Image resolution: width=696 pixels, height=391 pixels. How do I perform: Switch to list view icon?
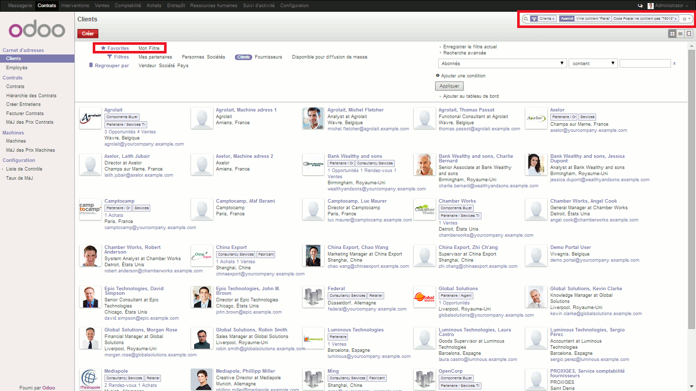point(680,34)
